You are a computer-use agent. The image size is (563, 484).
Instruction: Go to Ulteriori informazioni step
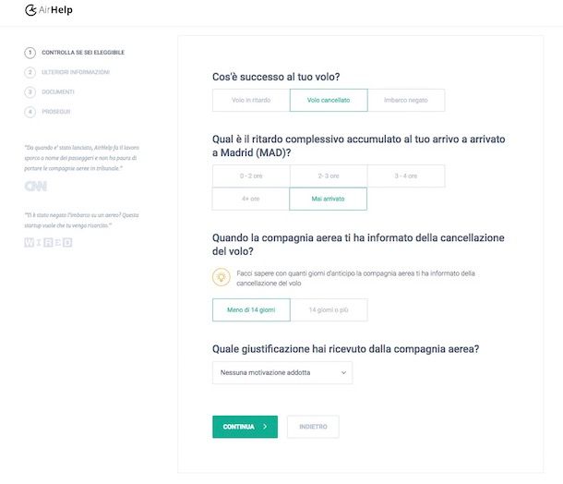pyautogui.click(x=76, y=72)
